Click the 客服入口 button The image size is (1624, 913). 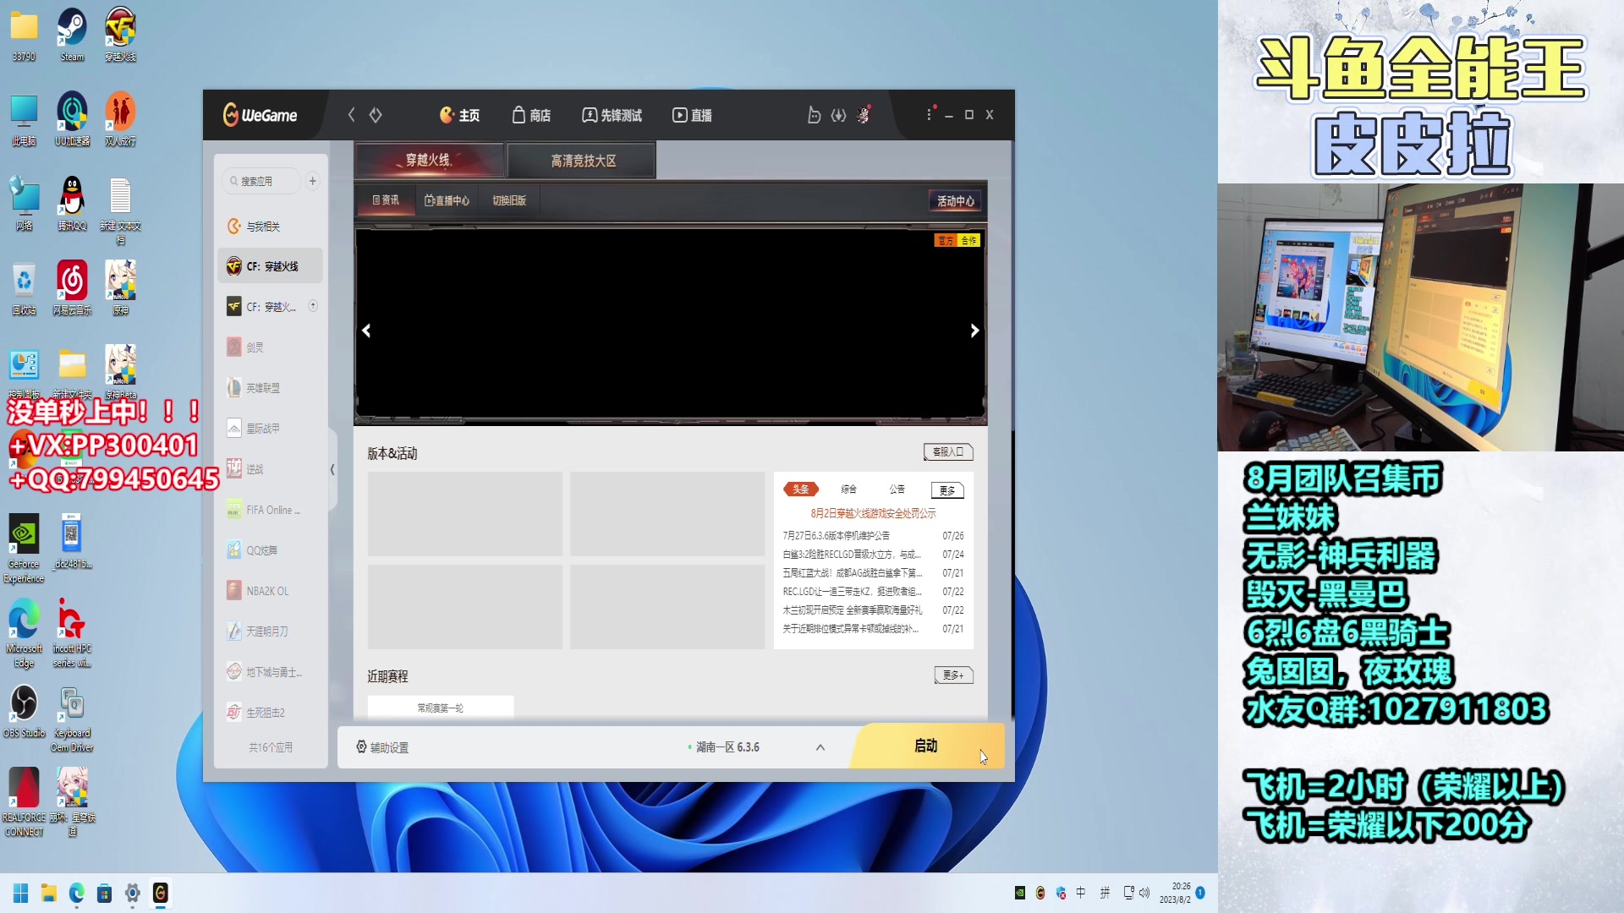[x=948, y=452]
